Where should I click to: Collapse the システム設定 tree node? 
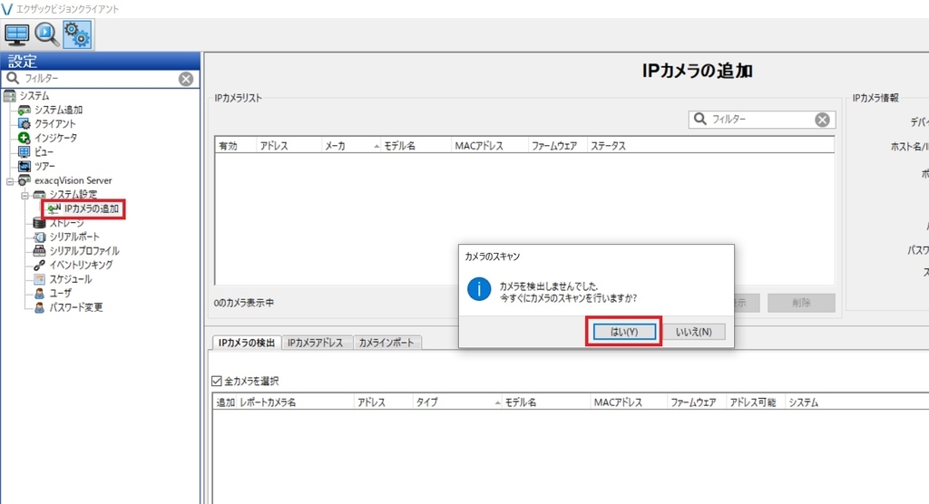point(24,196)
